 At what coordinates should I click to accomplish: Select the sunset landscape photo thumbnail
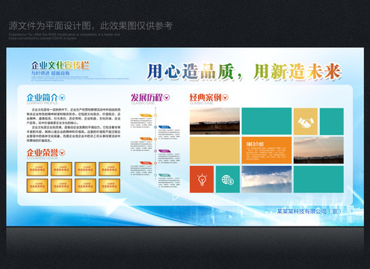(x=215, y=121)
